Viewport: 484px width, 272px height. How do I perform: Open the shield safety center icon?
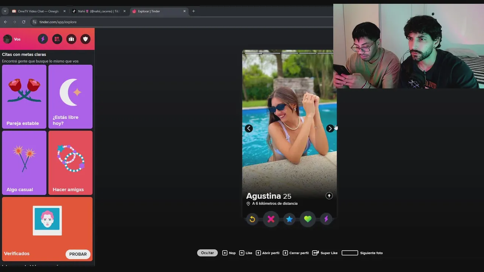click(x=85, y=39)
